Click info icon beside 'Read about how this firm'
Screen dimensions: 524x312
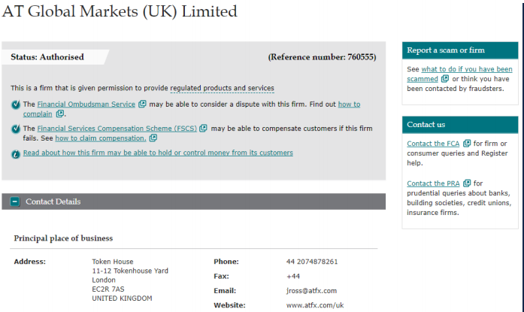point(17,153)
